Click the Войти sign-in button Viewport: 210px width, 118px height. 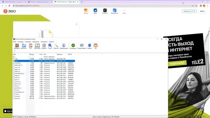coord(202,11)
